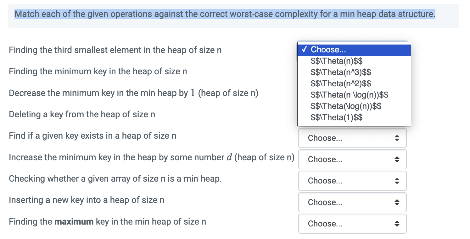This screenshot has width=470, height=239.
Task: Pick the $$\Theta(n^2)$$ option
Action: (x=341, y=83)
